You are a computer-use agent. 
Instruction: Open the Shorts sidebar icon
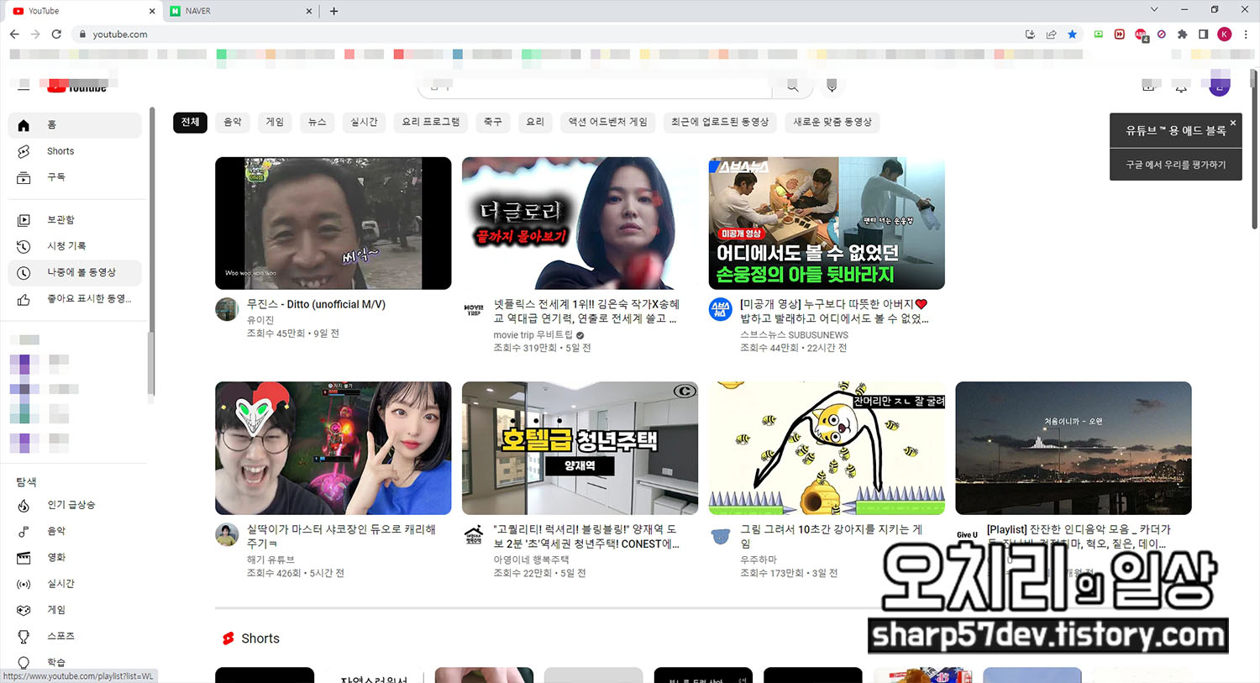24,151
